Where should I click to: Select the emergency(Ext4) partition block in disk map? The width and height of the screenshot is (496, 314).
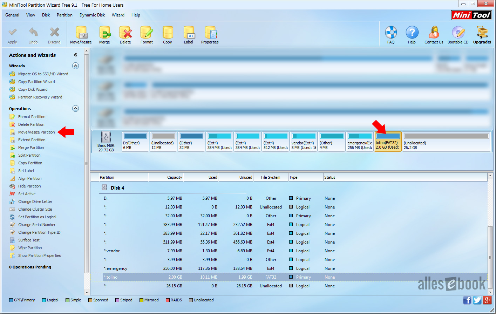(360, 142)
